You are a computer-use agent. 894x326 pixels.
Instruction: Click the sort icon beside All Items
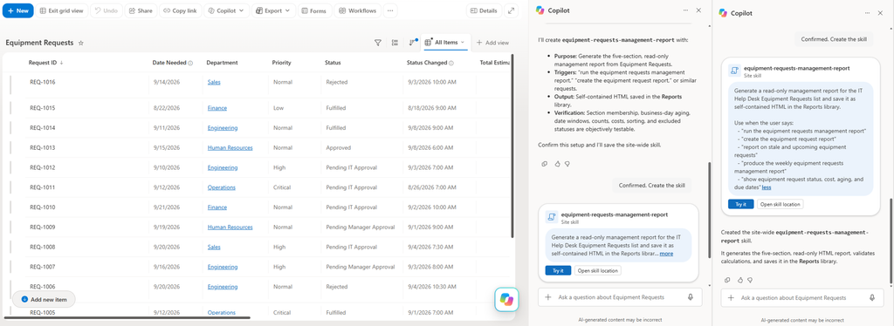412,43
